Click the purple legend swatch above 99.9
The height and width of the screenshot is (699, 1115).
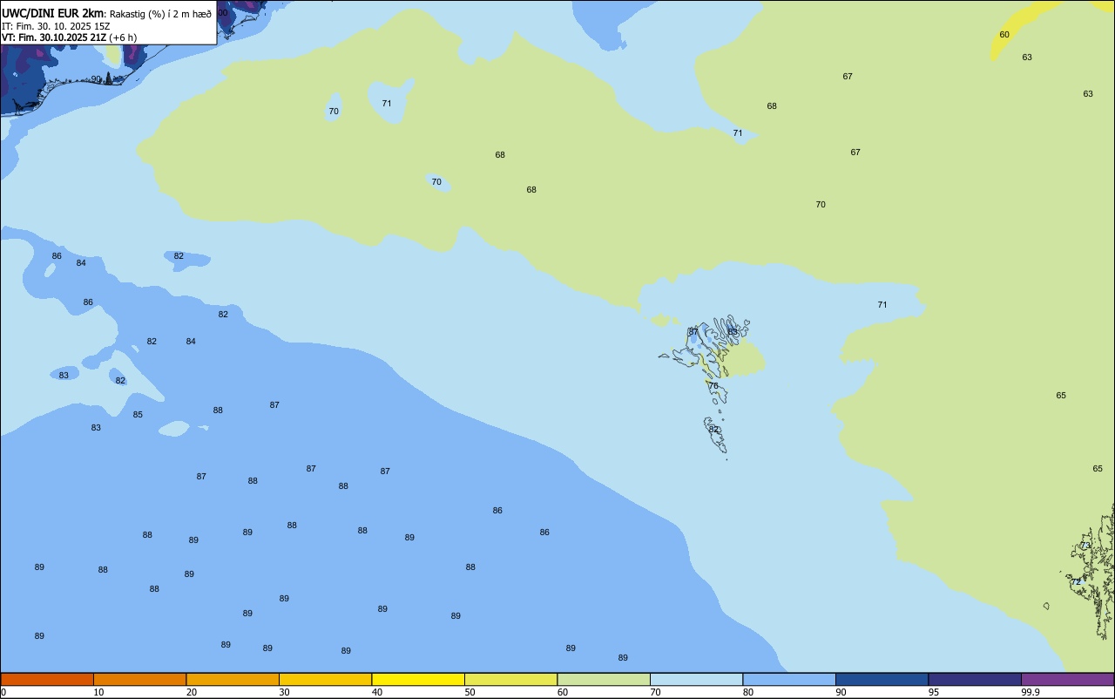click(x=1068, y=679)
